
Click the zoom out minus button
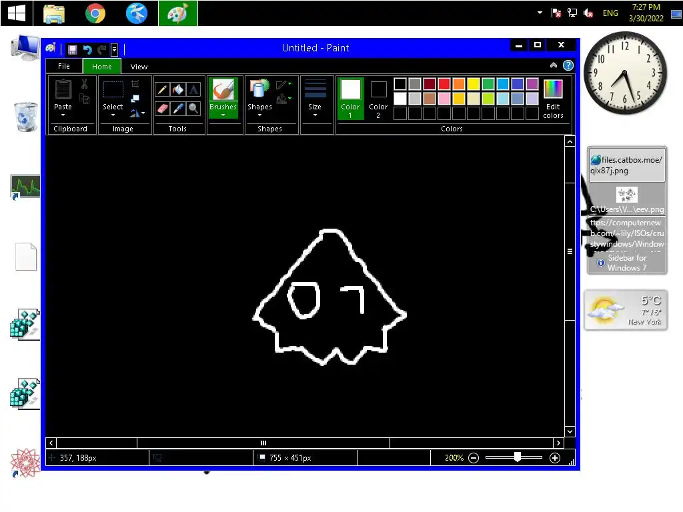(x=474, y=458)
